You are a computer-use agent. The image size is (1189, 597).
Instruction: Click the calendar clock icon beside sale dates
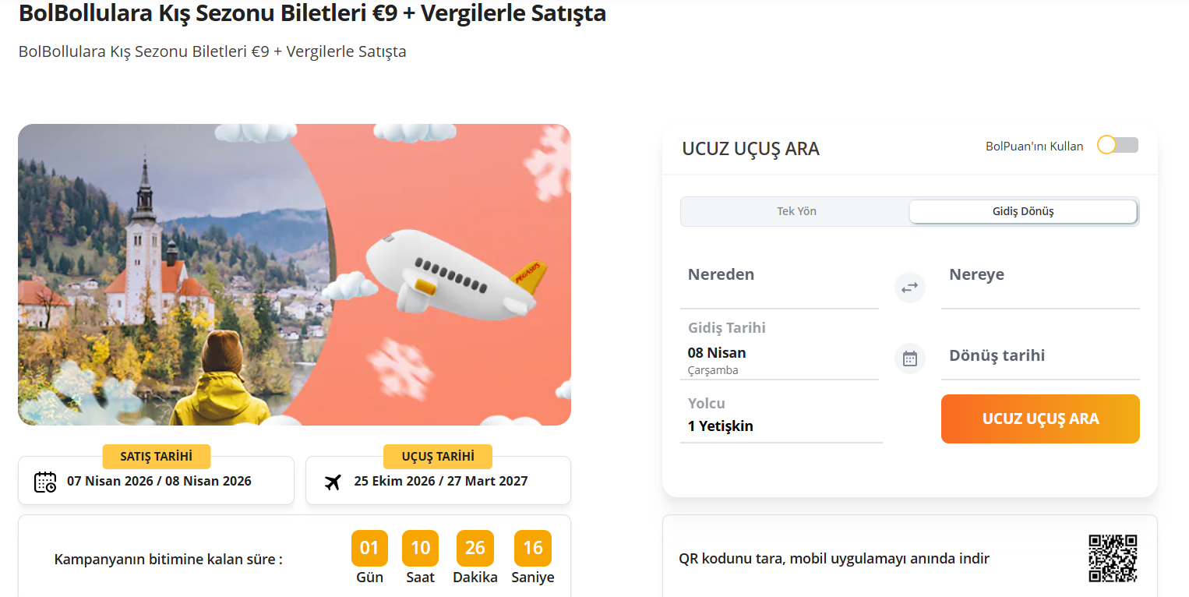[x=45, y=482]
